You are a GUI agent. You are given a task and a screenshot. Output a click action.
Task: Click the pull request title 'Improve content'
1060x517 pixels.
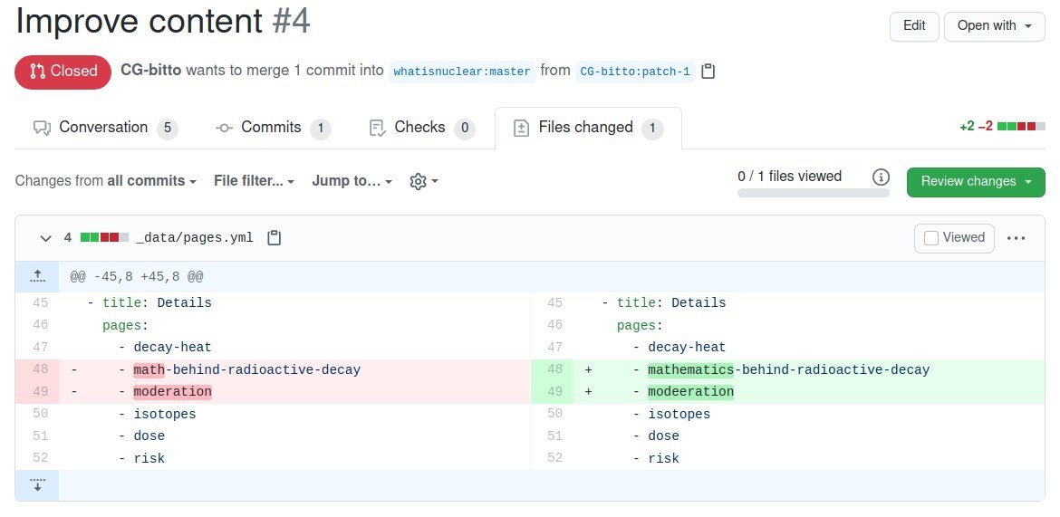tap(140, 21)
